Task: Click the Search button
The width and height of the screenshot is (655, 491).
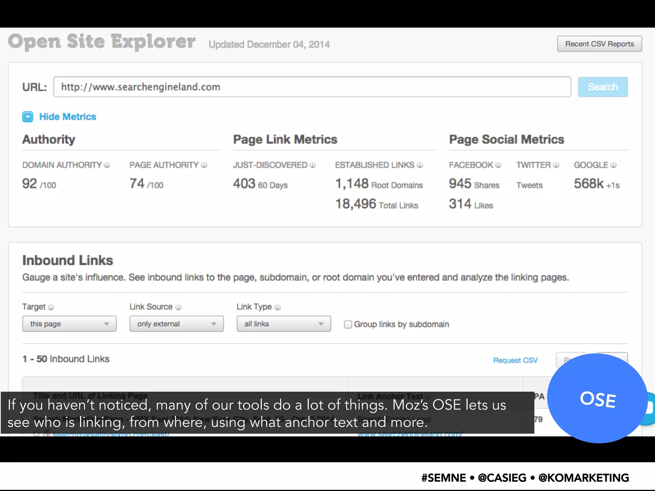Action: (x=603, y=87)
